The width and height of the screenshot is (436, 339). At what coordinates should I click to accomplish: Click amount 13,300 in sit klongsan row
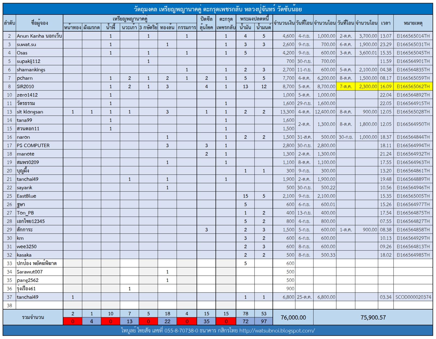[x=284, y=112]
